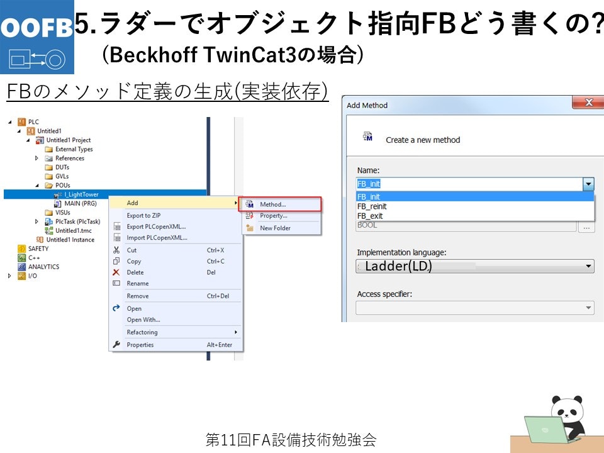Click the Copy pages icon
The height and width of the screenshot is (453, 604).
[x=116, y=261]
